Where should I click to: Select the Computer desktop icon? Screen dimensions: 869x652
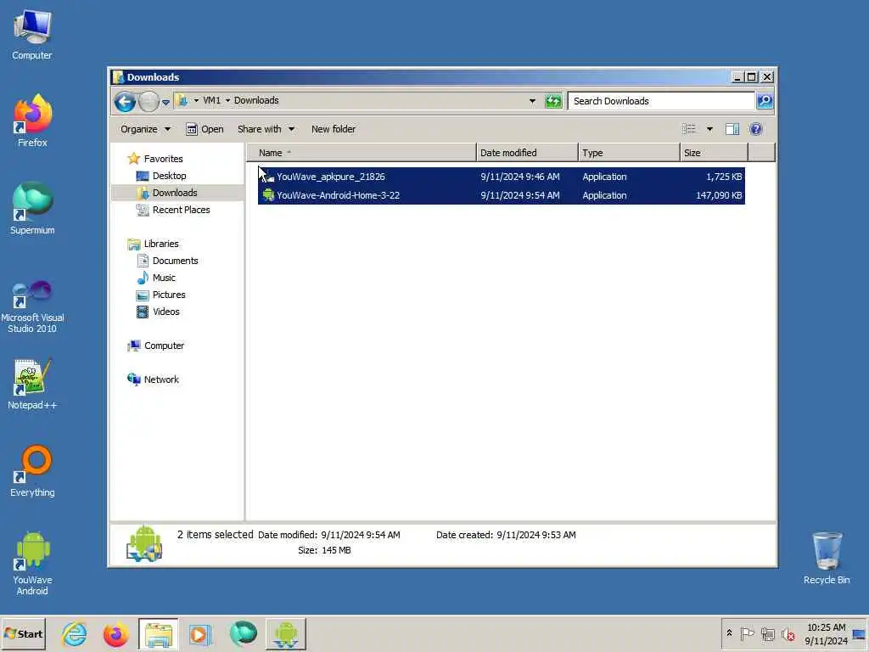coord(32,34)
